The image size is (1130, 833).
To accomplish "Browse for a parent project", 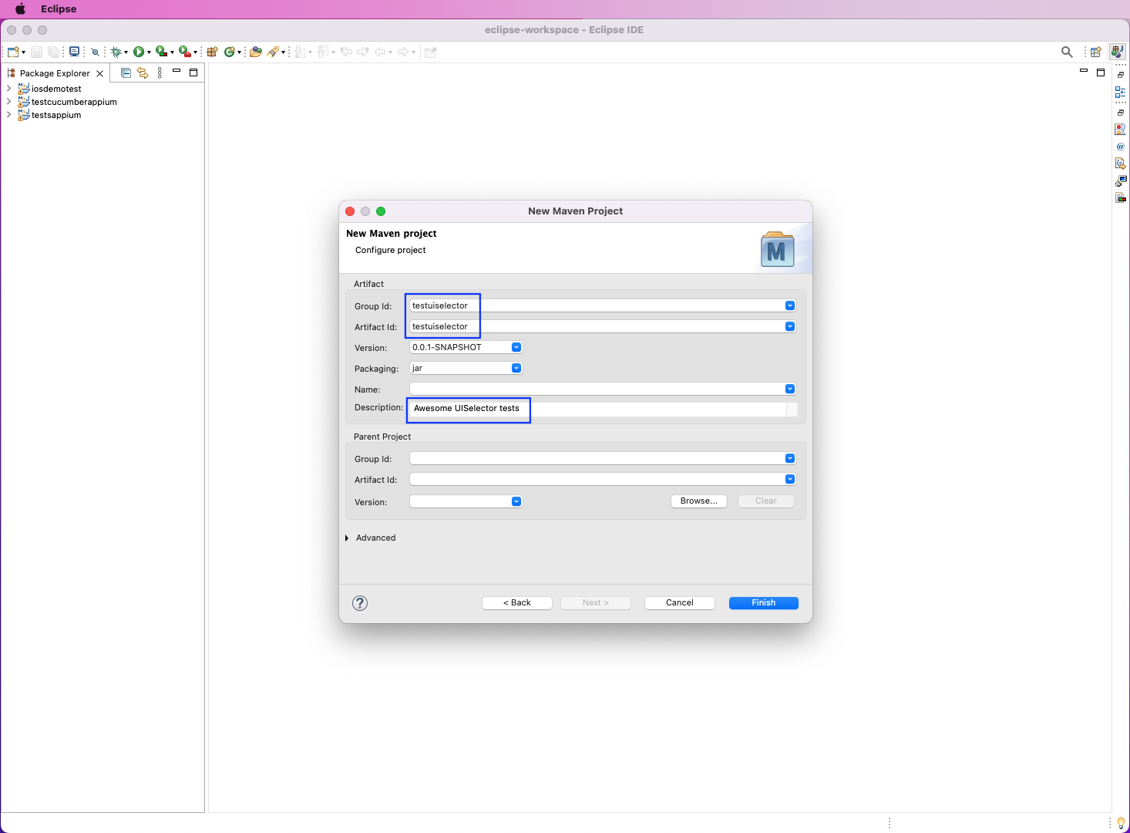I will point(698,501).
